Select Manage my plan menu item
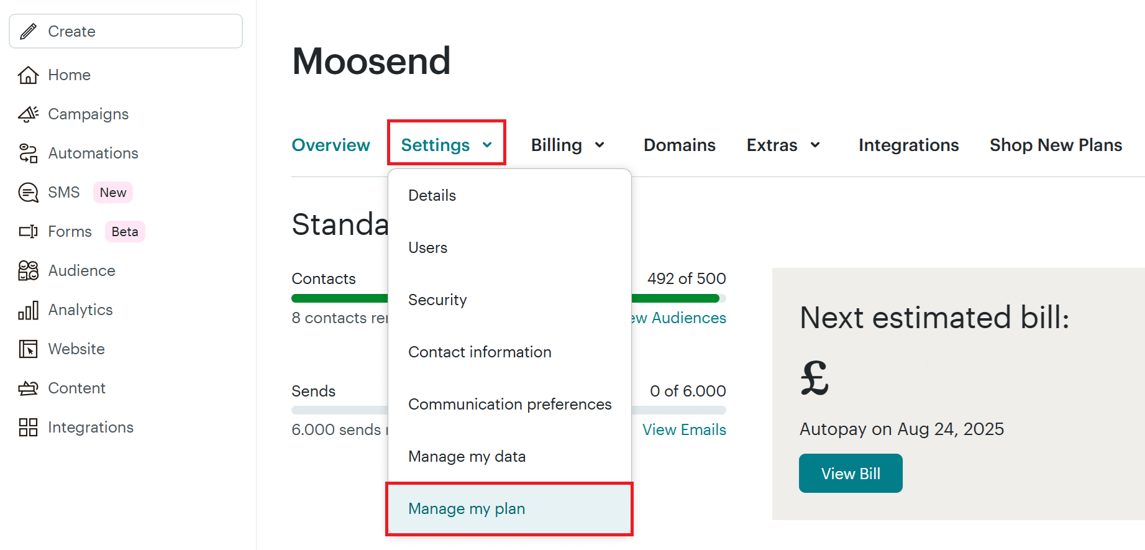 pos(467,508)
